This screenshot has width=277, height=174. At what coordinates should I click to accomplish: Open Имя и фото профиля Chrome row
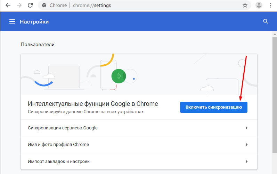pos(139,145)
